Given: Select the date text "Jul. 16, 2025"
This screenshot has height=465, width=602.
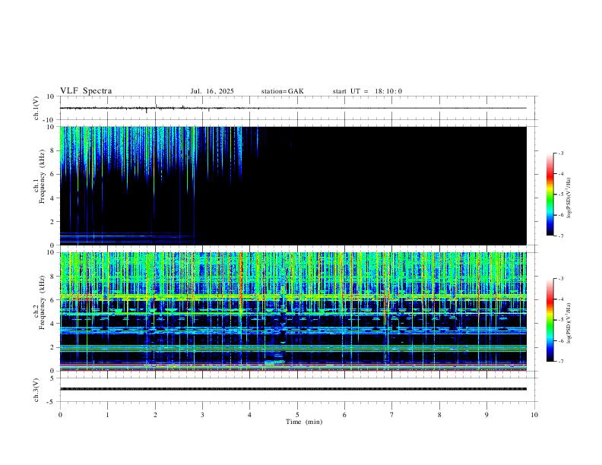Looking at the screenshot, I should [212, 91].
